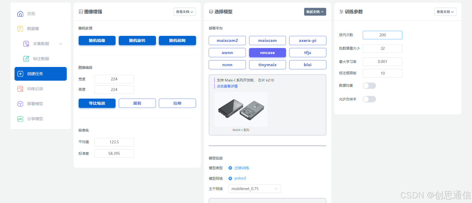472x203 pixels.
Task: Choose 拉伸 scaling mode
Action: (177, 103)
